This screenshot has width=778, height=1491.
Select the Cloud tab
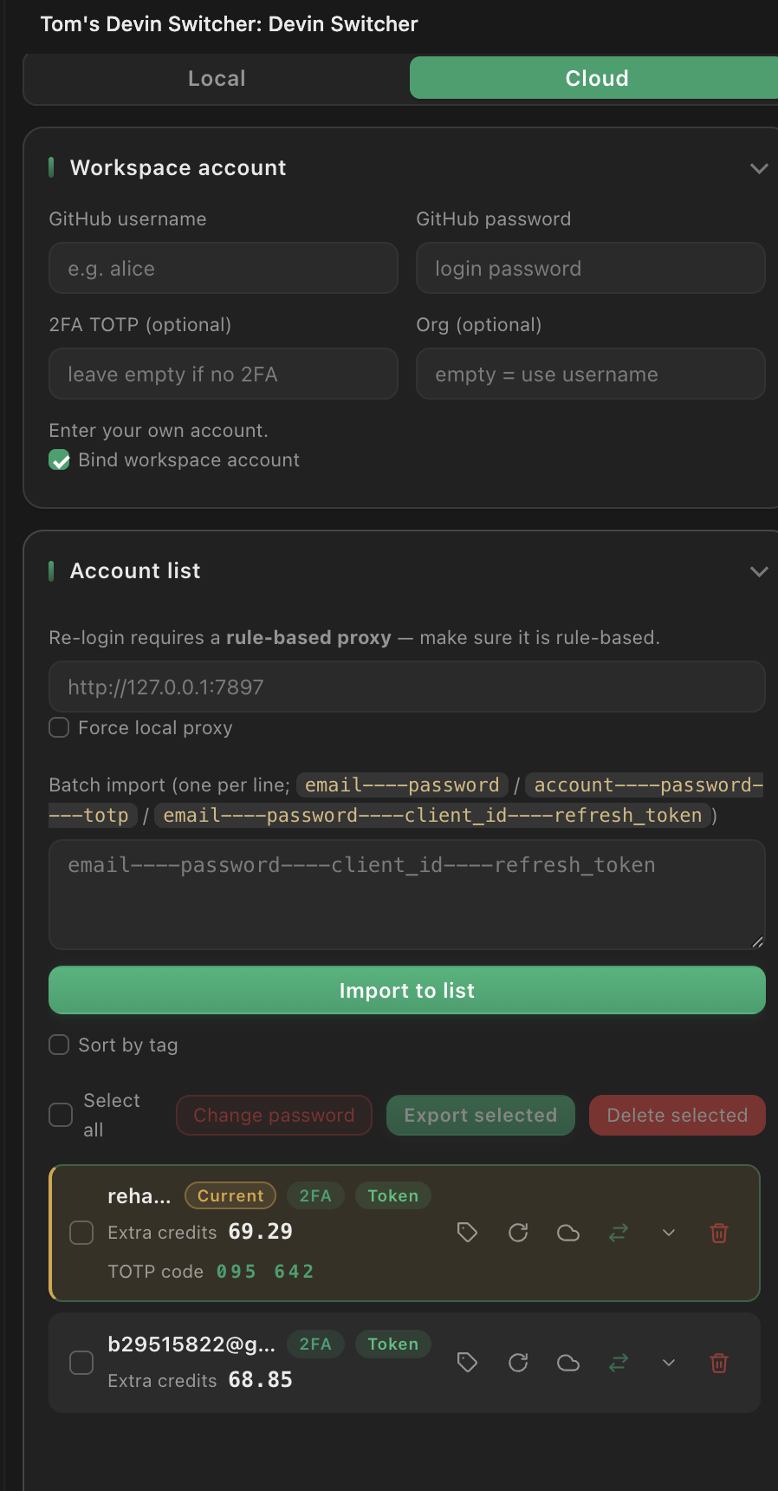pyautogui.click(x=596, y=79)
